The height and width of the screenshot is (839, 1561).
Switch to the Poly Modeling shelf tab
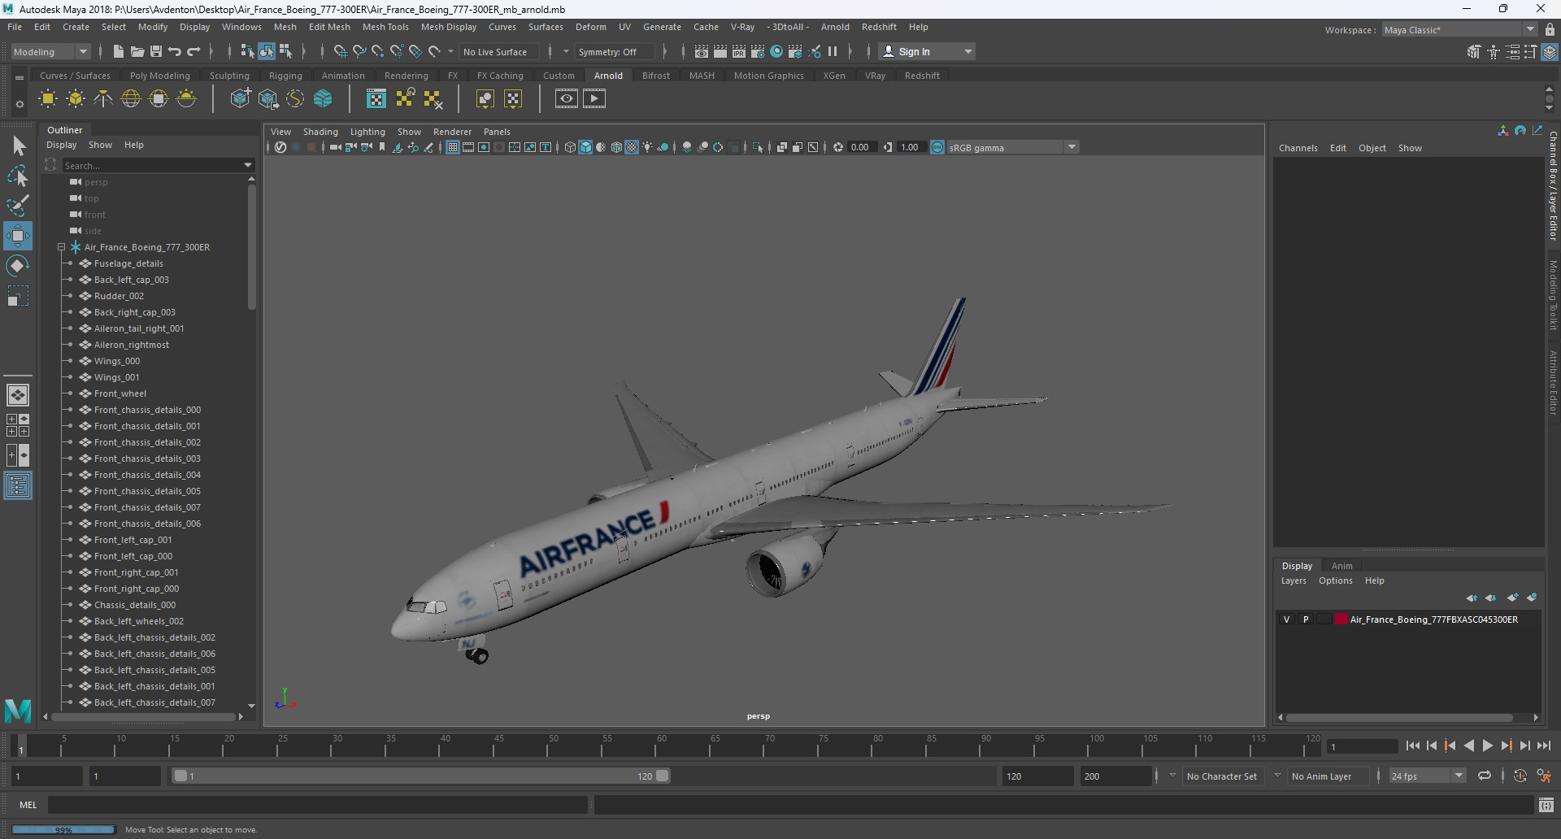pyautogui.click(x=160, y=76)
